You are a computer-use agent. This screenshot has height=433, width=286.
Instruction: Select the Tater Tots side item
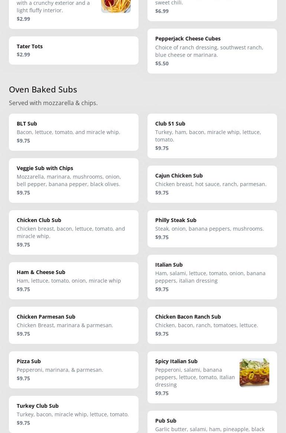(74, 50)
